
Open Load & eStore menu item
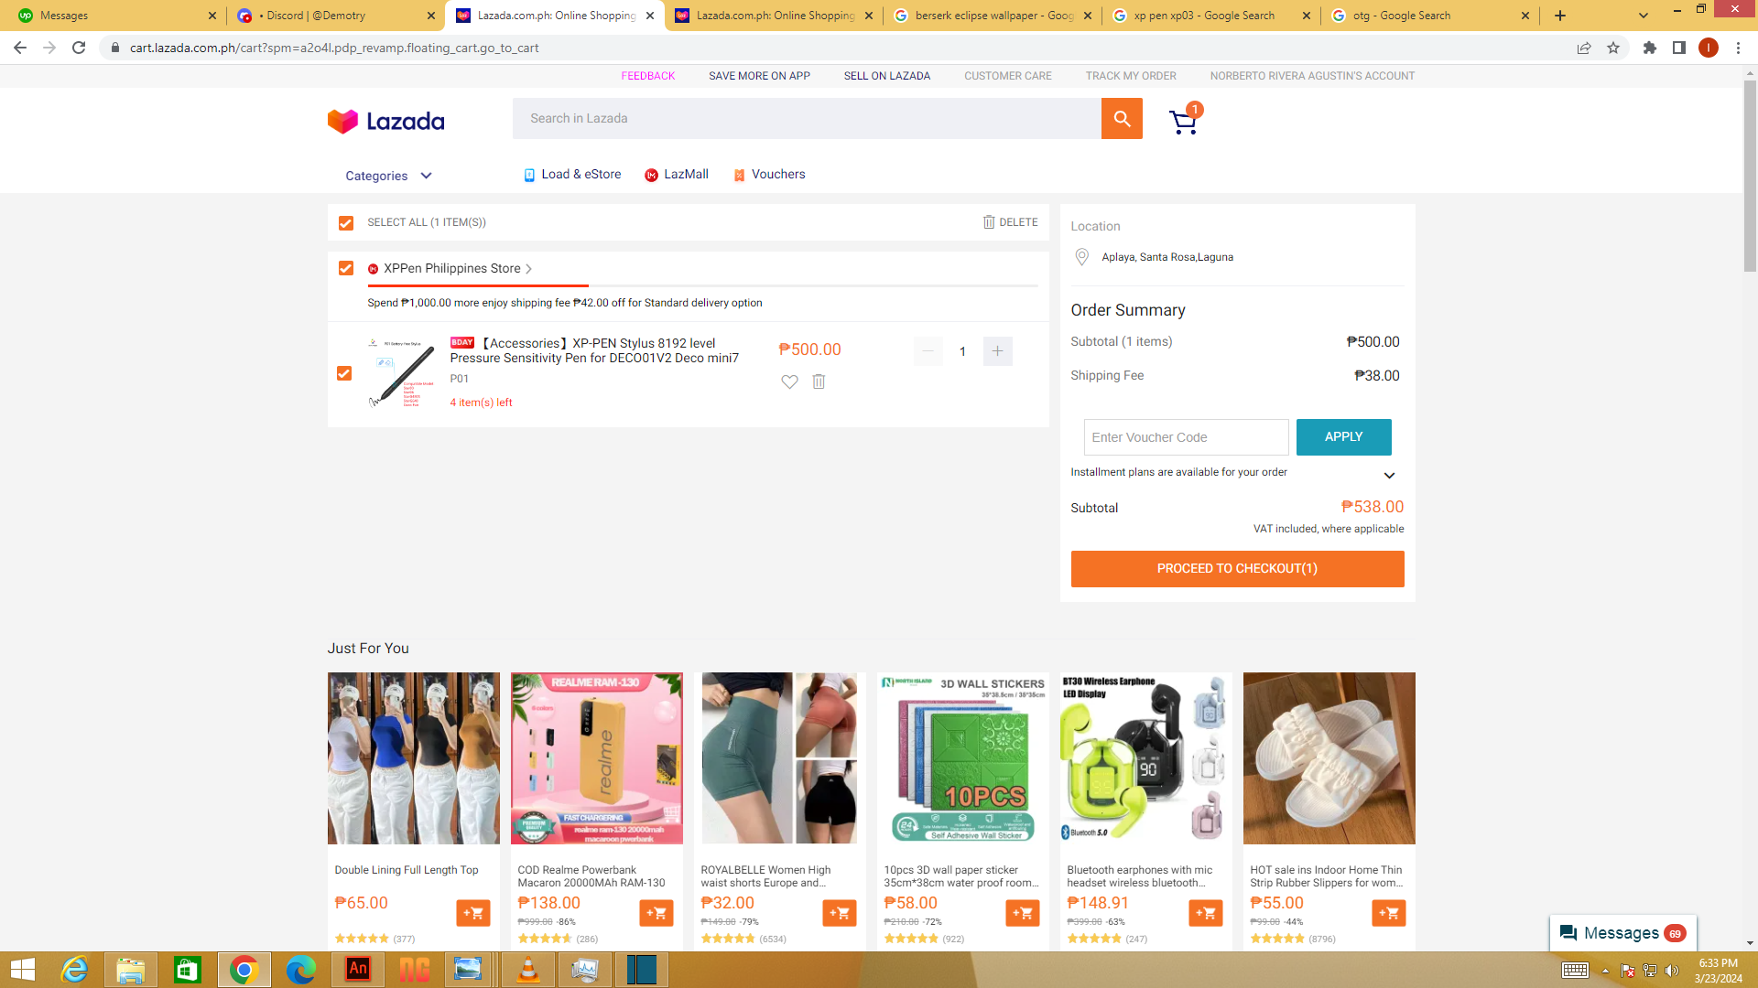coord(572,175)
